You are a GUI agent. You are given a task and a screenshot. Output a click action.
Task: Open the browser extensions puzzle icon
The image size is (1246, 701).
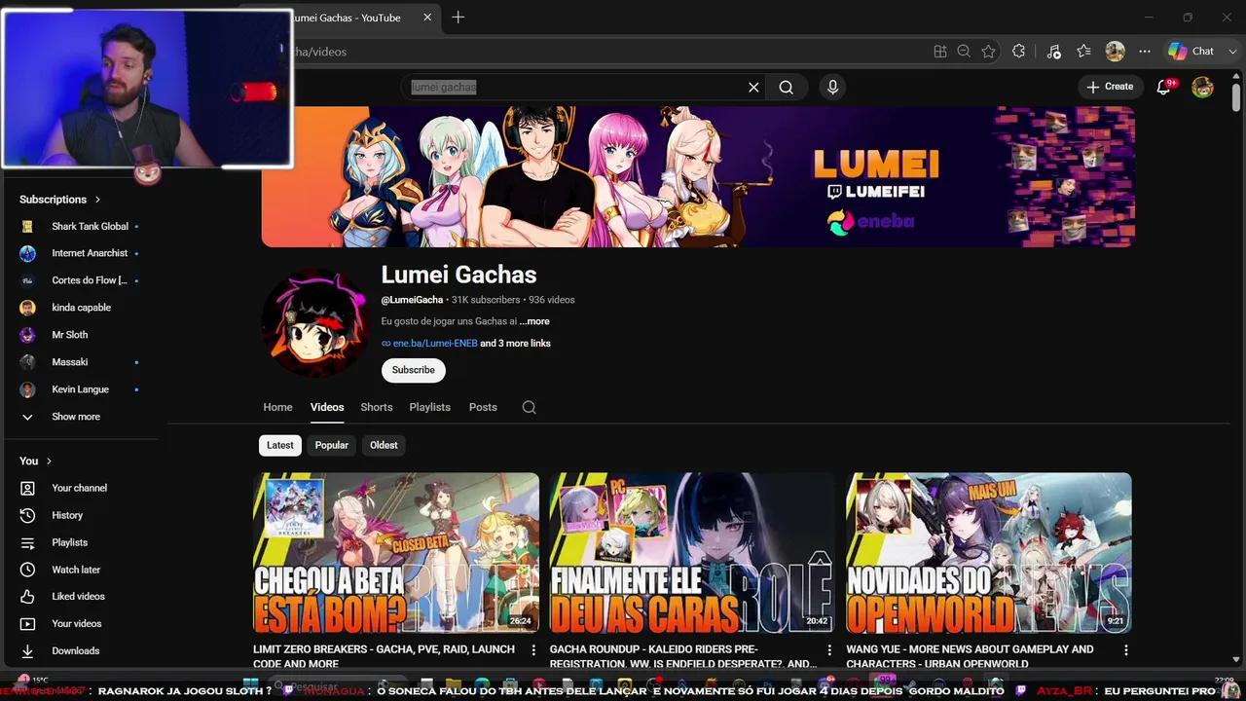pos(1019,52)
